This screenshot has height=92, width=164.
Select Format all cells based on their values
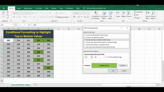click(x=107, y=35)
